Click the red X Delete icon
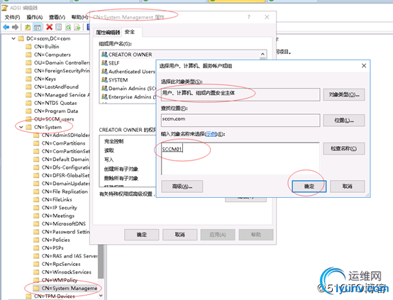 pyautogui.click(x=49, y=27)
